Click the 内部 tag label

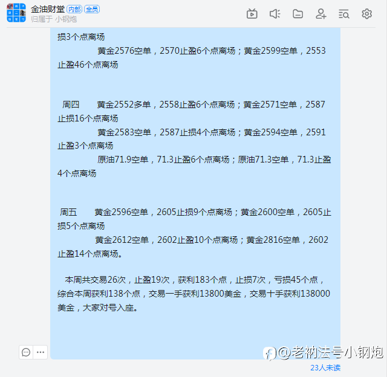pyautogui.click(x=74, y=10)
